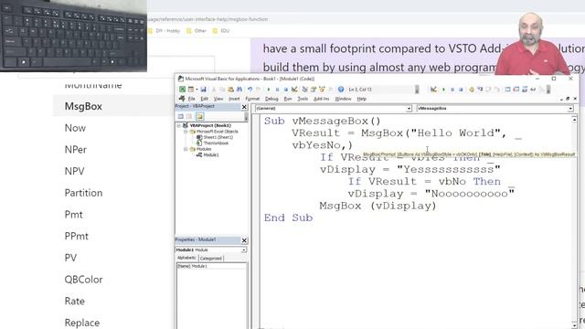The height and width of the screenshot is (329, 585).
Task: Click the Insert UserForm toolbar icon
Action: (191, 90)
